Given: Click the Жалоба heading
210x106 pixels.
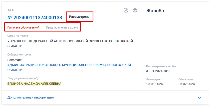Looking at the screenshot, I should [155, 10].
